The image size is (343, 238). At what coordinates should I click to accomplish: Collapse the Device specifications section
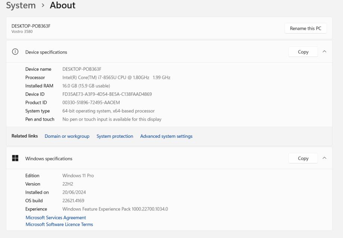coord(324,52)
